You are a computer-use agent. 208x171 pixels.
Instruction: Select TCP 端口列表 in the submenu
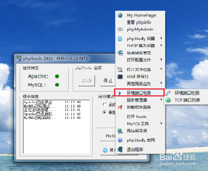(x=187, y=100)
